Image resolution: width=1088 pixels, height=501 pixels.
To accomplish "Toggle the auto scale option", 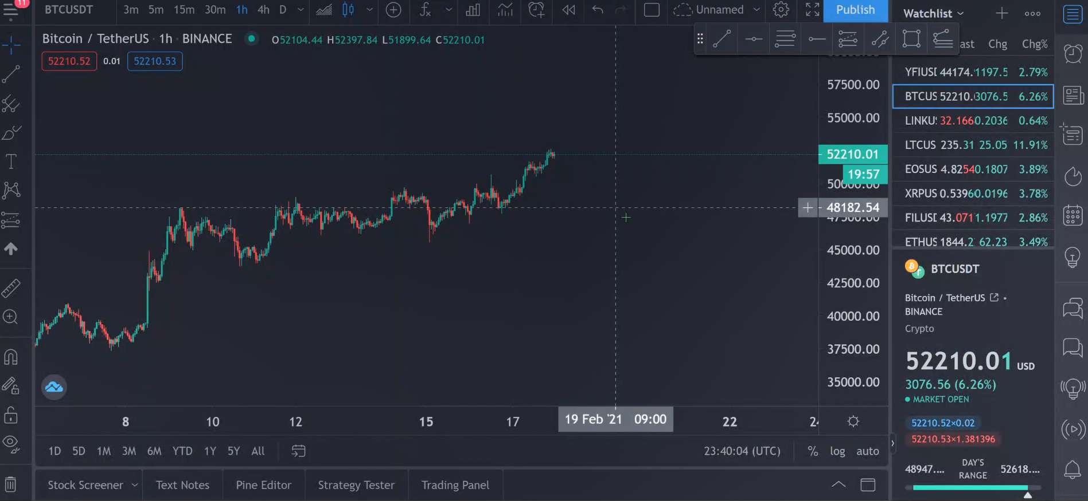I will point(868,451).
